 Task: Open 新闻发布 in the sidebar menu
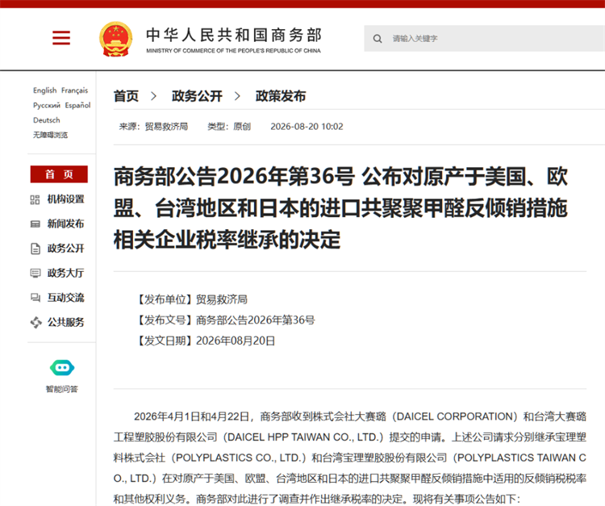click(65, 224)
